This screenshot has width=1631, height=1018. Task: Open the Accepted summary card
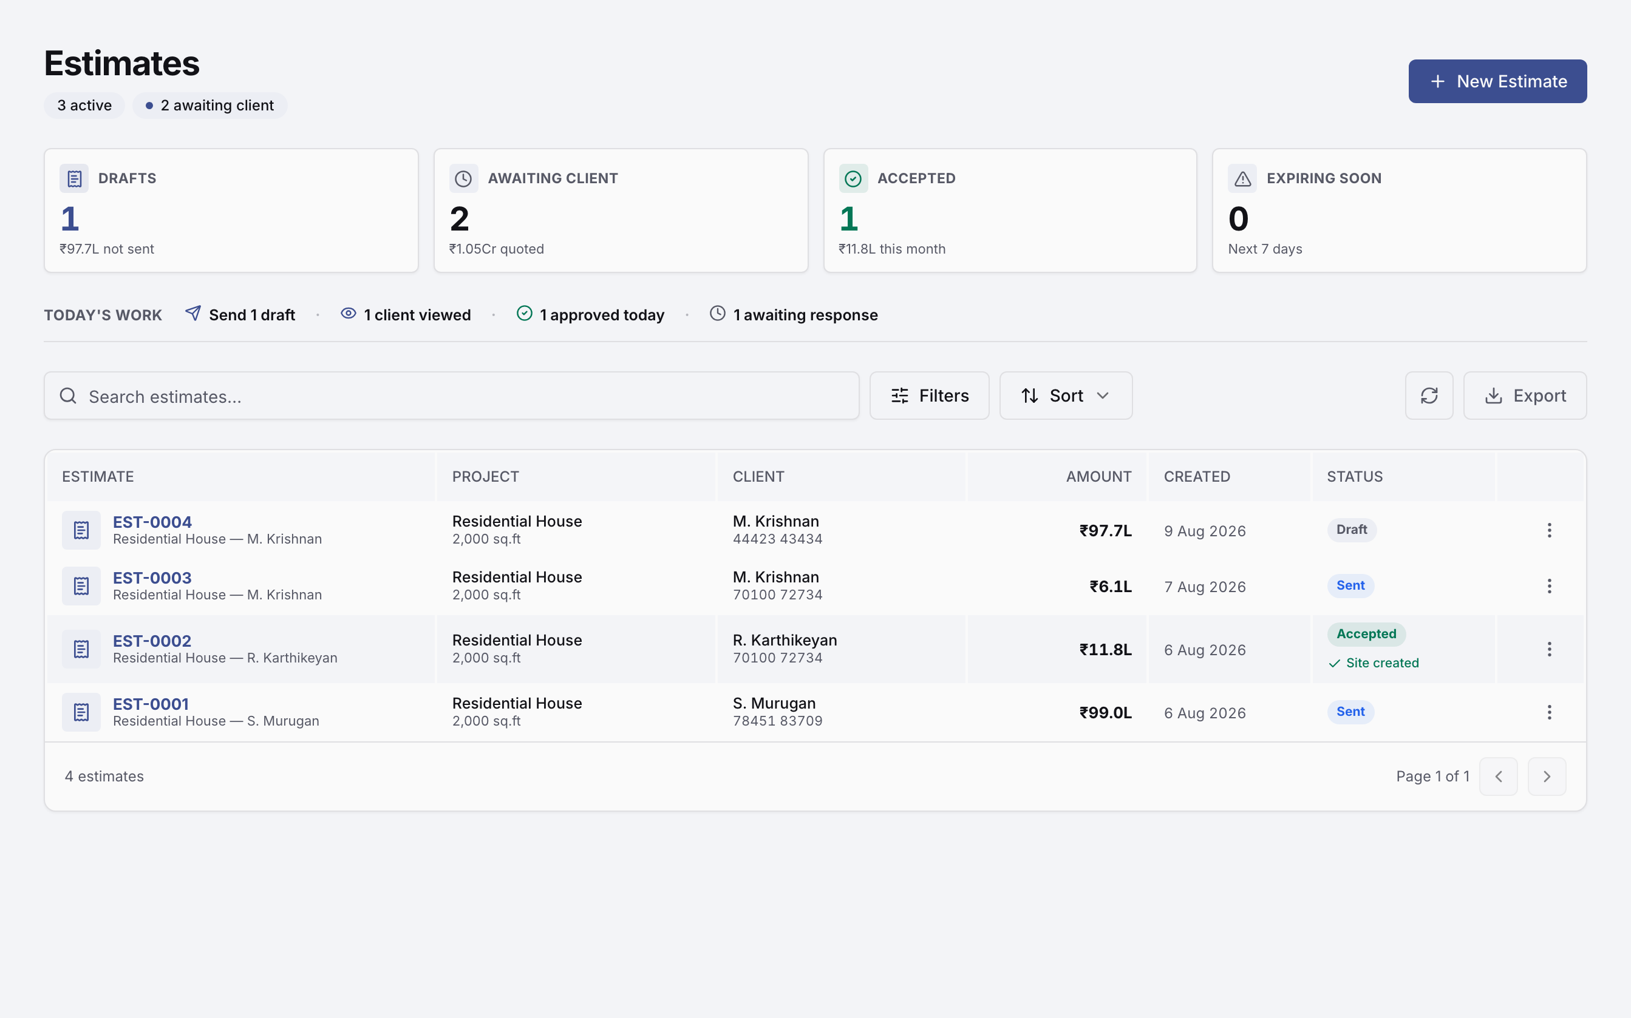coord(1010,211)
